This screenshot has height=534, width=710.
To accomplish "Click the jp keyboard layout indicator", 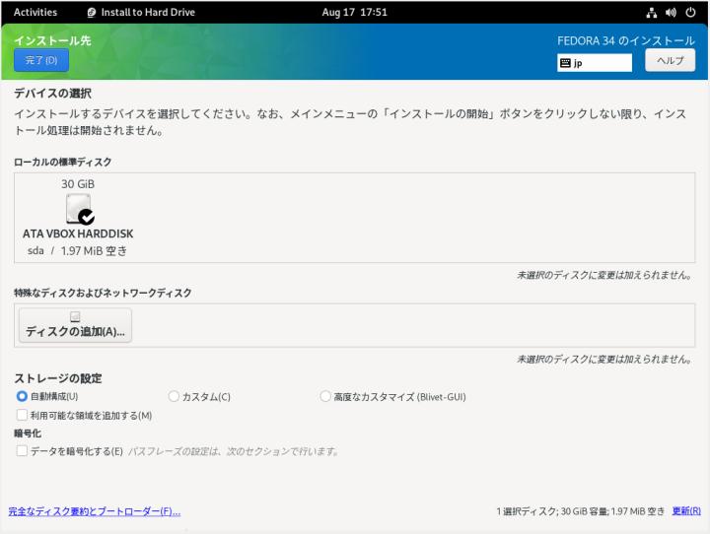I will click(x=594, y=63).
